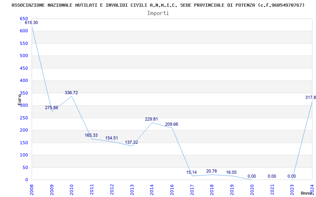
Task: Click the 2009 x-axis tick label
Action: coord(52,190)
